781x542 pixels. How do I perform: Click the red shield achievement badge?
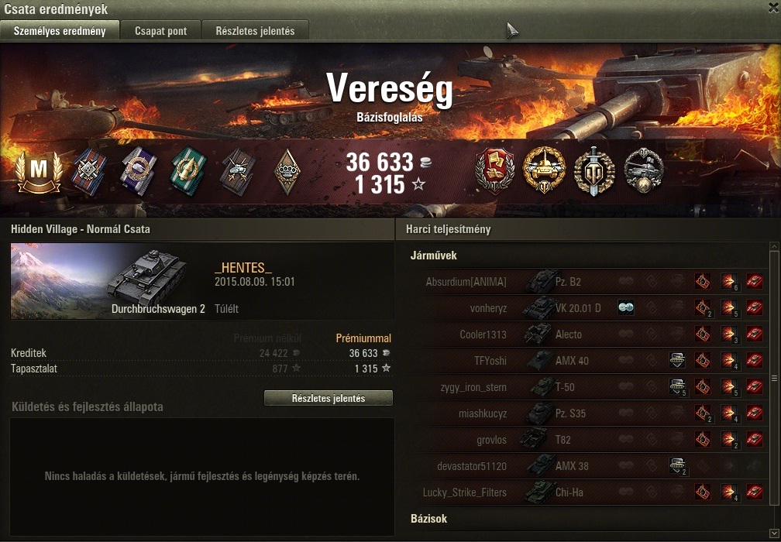coord(494,170)
